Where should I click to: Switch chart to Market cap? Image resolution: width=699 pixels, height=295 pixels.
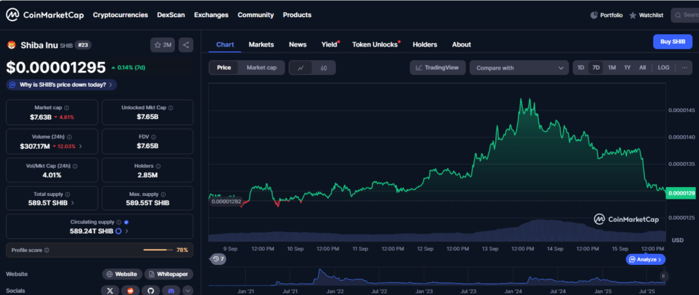[261, 68]
